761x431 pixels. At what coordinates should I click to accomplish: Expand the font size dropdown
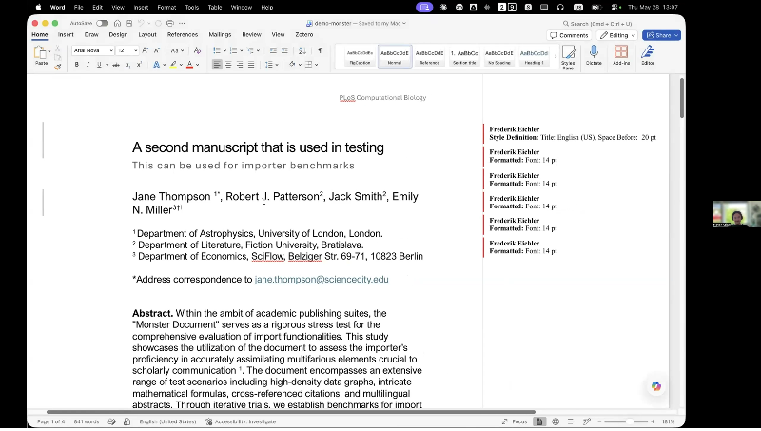tap(135, 50)
